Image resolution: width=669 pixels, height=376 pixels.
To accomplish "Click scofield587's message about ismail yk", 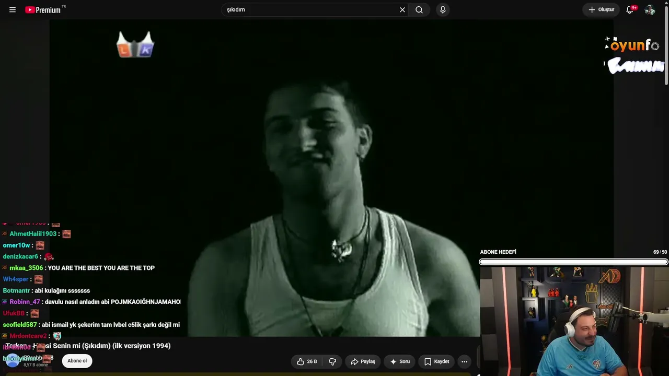I will pyautogui.click(x=111, y=325).
